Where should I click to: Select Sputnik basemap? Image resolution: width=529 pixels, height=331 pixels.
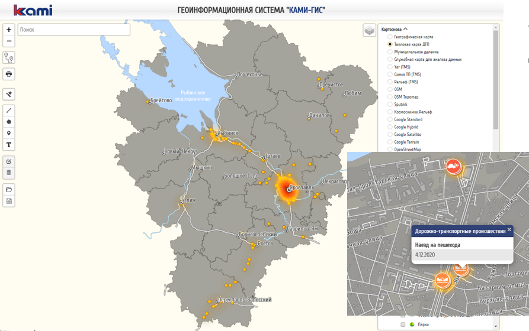coord(390,105)
